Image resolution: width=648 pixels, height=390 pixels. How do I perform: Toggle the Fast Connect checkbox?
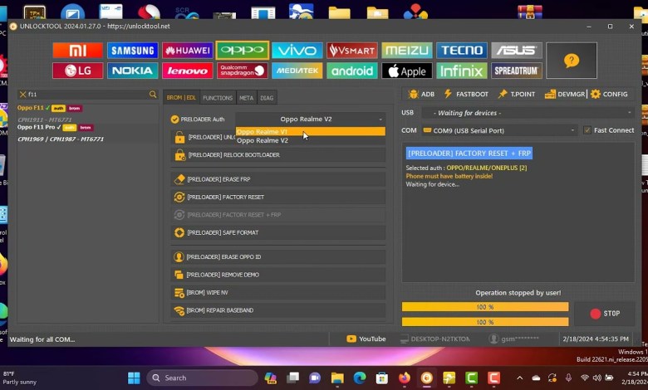[587, 130]
